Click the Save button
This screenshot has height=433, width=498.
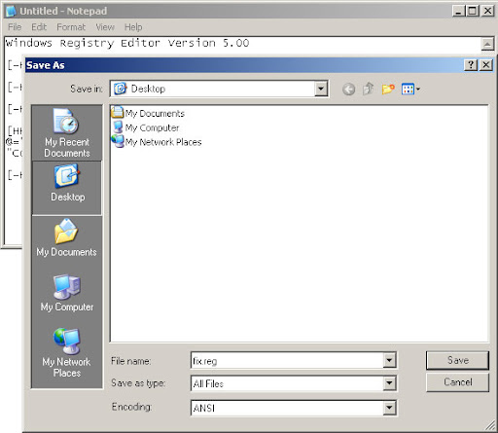tap(457, 360)
